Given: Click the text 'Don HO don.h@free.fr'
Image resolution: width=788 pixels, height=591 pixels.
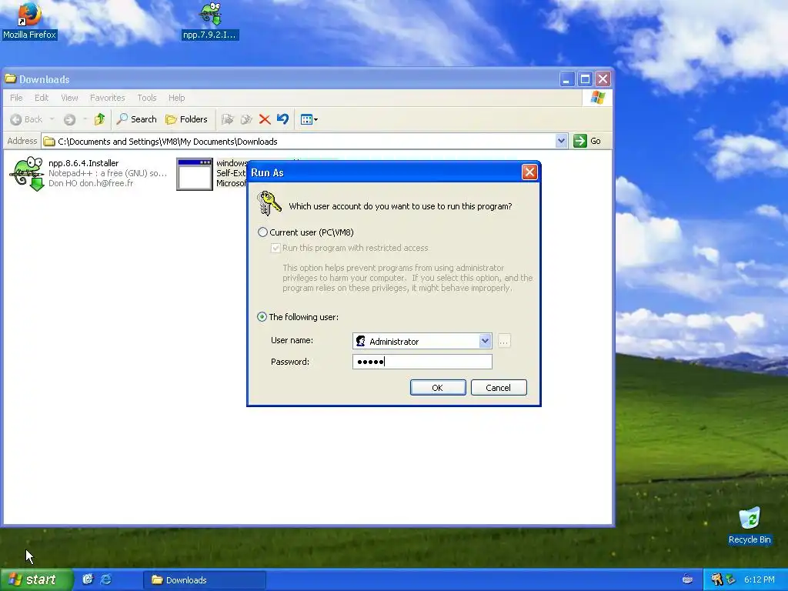Looking at the screenshot, I should [91, 183].
